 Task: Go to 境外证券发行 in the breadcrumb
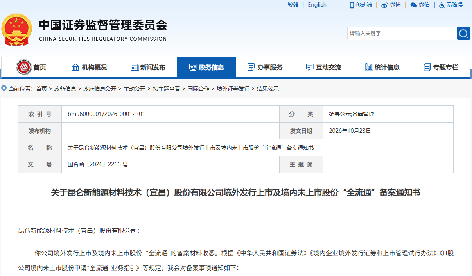click(x=233, y=89)
